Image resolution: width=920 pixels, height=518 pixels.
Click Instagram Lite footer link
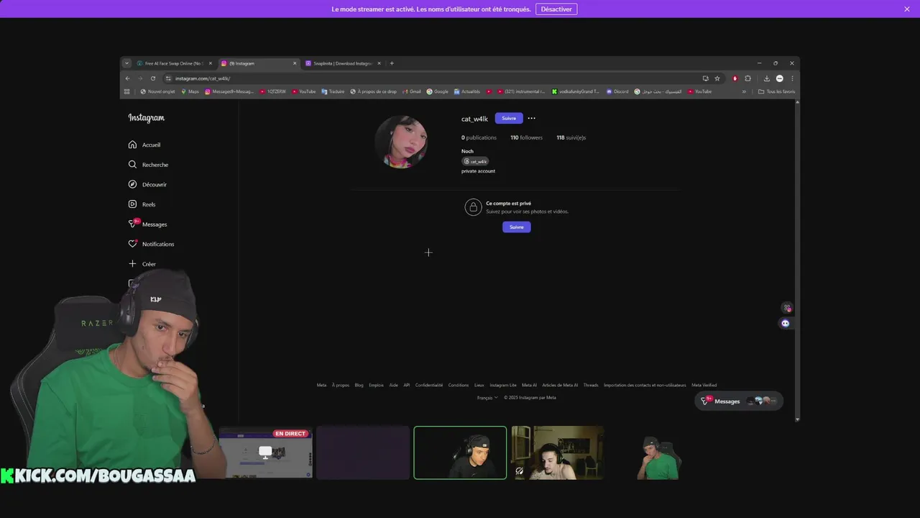[x=503, y=385]
